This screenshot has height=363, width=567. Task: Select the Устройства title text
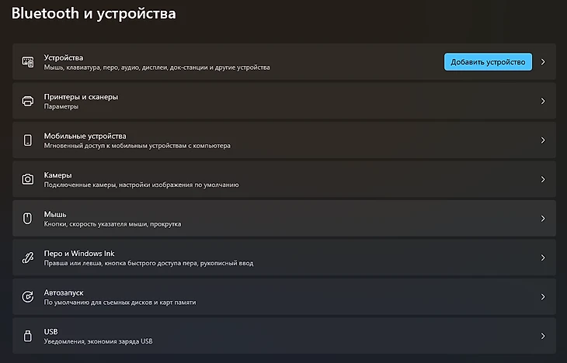[x=63, y=58]
